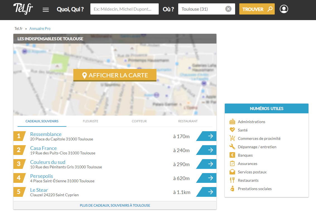This screenshot has width=316, height=213.
Task: Open the Casa France listing link
Action: click(x=44, y=148)
